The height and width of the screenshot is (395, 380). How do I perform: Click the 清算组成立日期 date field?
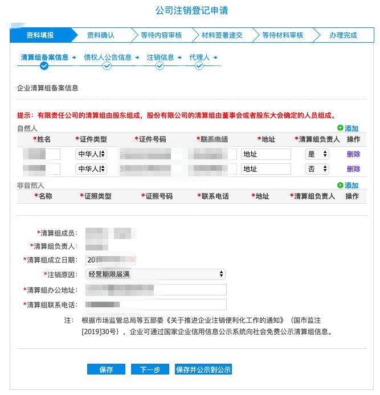click(111, 260)
